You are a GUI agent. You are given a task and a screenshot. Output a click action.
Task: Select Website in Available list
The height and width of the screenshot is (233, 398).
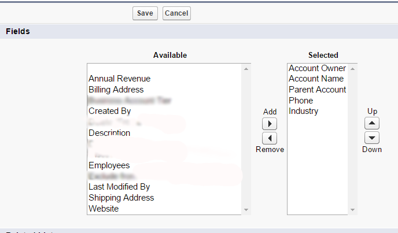pos(104,209)
